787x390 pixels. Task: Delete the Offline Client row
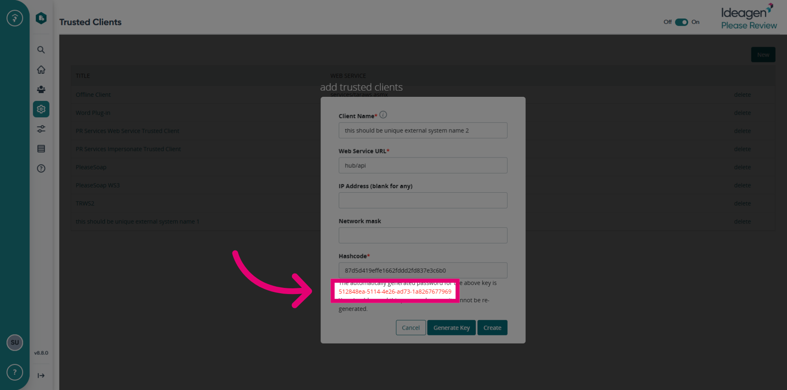click(x=742, y=95)
